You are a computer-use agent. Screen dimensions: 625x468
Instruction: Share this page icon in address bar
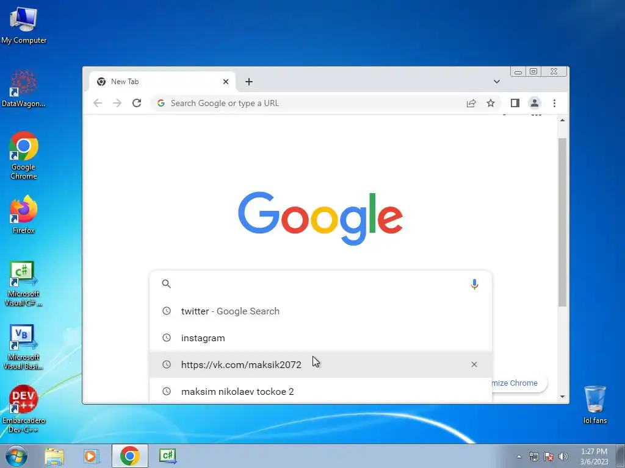[x=471, y=103]
